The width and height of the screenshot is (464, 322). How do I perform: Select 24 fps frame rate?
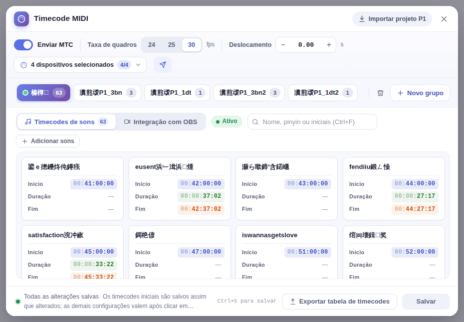[x=152, y=45]
